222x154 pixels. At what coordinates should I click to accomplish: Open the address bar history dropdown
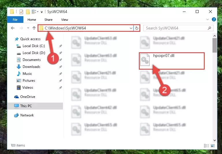(x=131, y=28)
